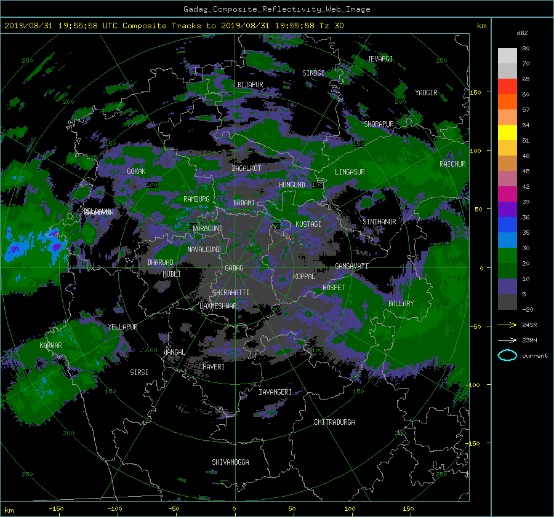Viewport: 554px width, 517px height.
Task: Click the -150 tick on right axis
Action: [x=473, y=443]
